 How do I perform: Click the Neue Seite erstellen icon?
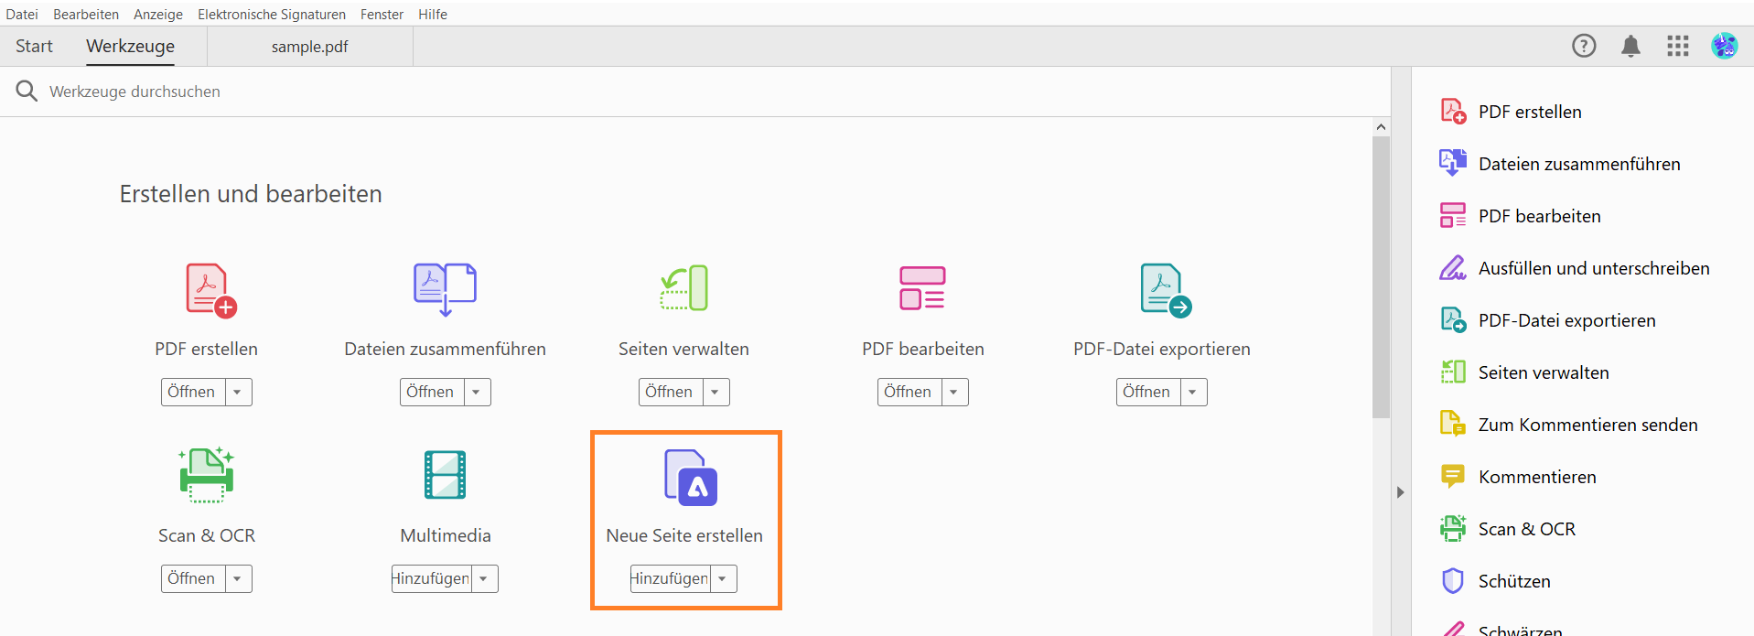(690, 478)
